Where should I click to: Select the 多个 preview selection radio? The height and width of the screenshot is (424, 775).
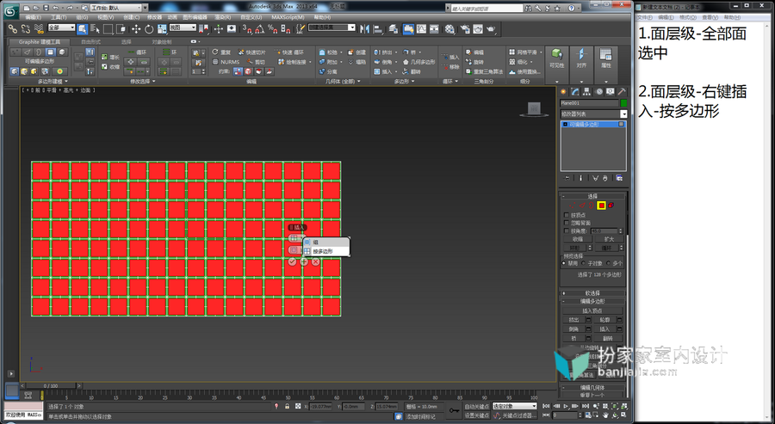tap(608, 263)
